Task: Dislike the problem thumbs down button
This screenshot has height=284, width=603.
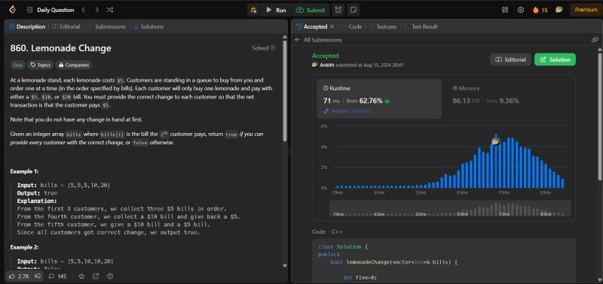Action: click(x=38, y=276)
